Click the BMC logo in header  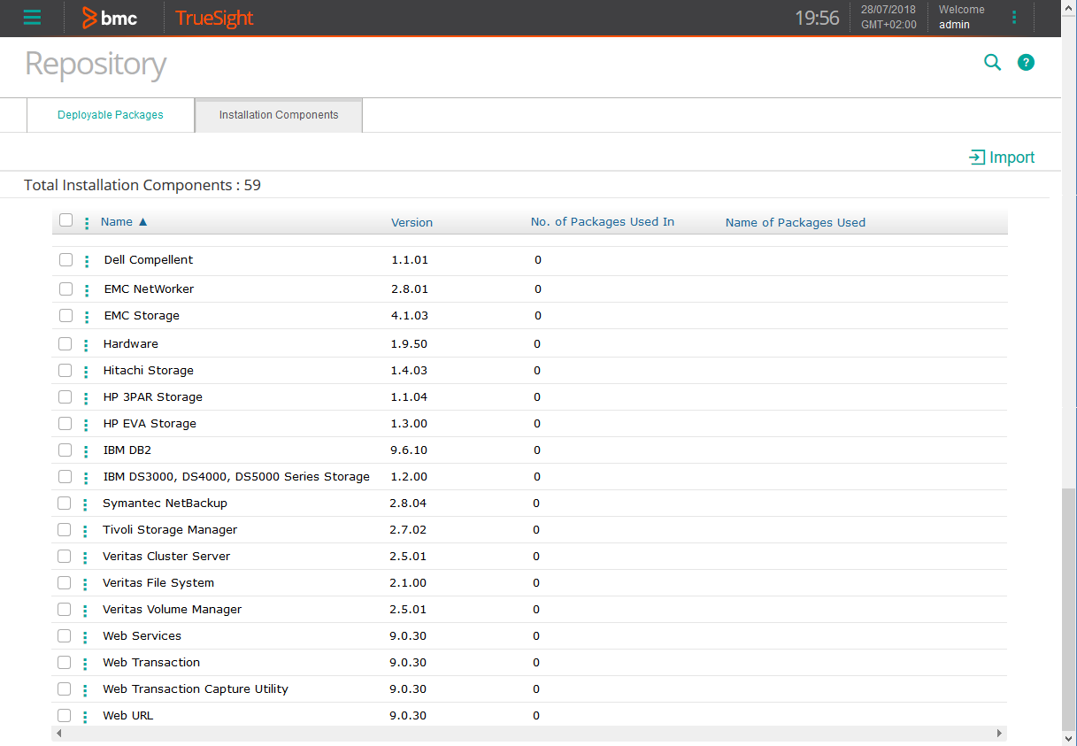point(110,18)
